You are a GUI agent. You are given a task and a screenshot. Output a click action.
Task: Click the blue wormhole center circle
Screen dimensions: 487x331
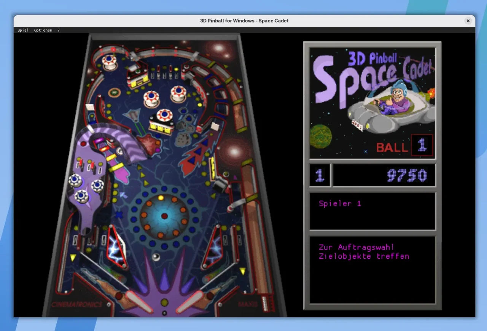[x=164, y=216]
